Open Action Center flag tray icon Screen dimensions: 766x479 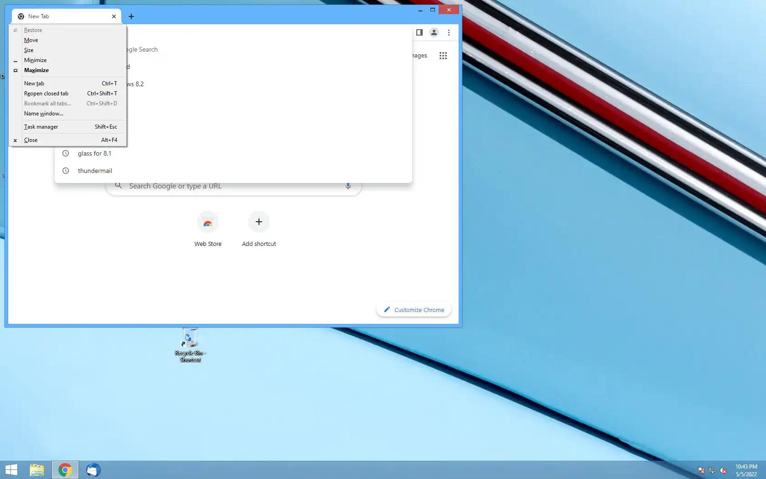[x=701, y=470]
